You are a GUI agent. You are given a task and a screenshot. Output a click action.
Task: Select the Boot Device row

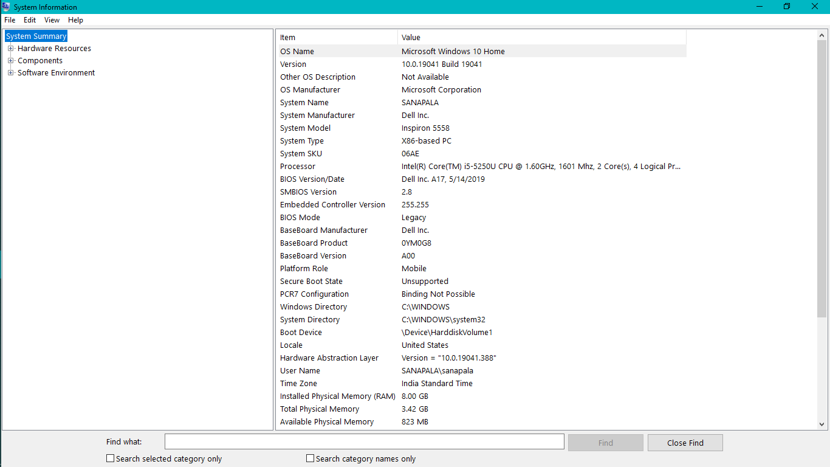tap(482, 333)
